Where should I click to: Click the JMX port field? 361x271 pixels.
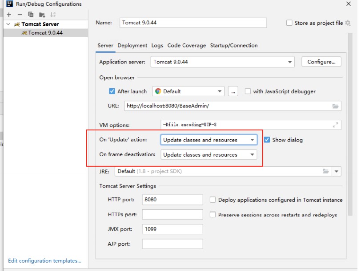click(172, 229)
